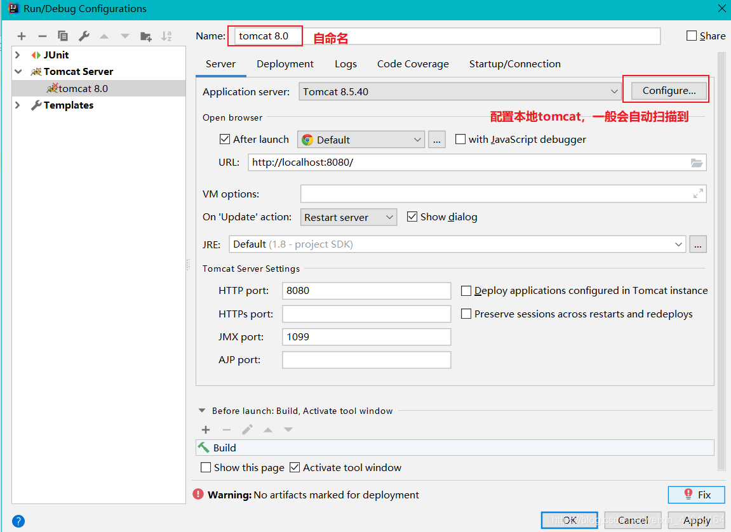
Task: Open the On 'Update' action Restart server dropdown
Action: [349, 217]
